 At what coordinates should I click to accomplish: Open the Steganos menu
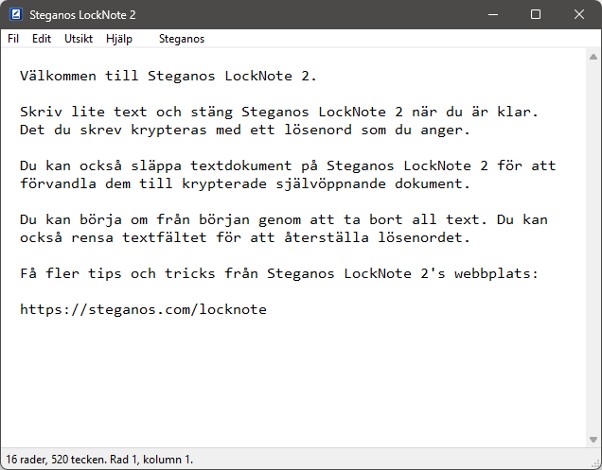[x=182, y=39]
